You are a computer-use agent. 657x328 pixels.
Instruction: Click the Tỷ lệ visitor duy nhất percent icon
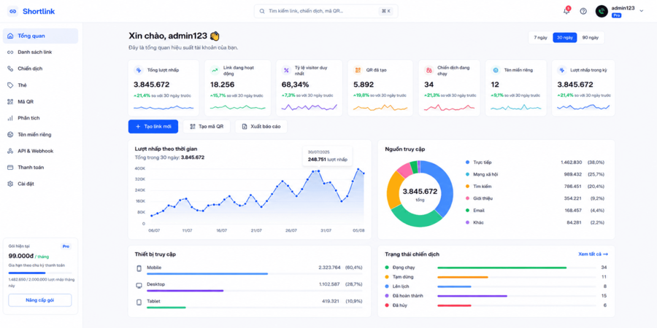pyautogui.click(x=286, y=70)
